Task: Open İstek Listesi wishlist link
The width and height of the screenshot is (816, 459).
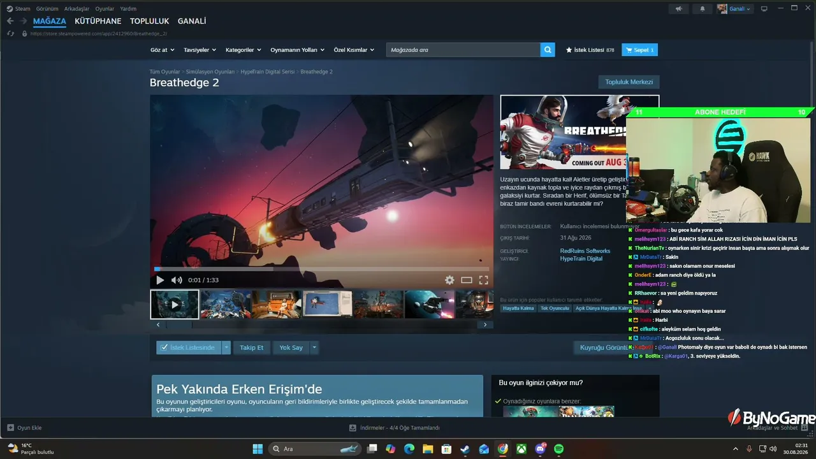Action: (x=590, y=50)
